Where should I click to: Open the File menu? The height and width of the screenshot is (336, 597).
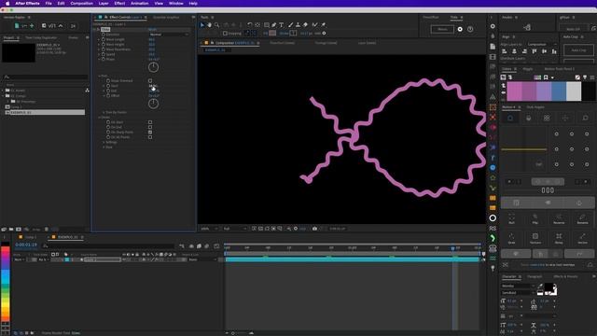tap(49, 4)
